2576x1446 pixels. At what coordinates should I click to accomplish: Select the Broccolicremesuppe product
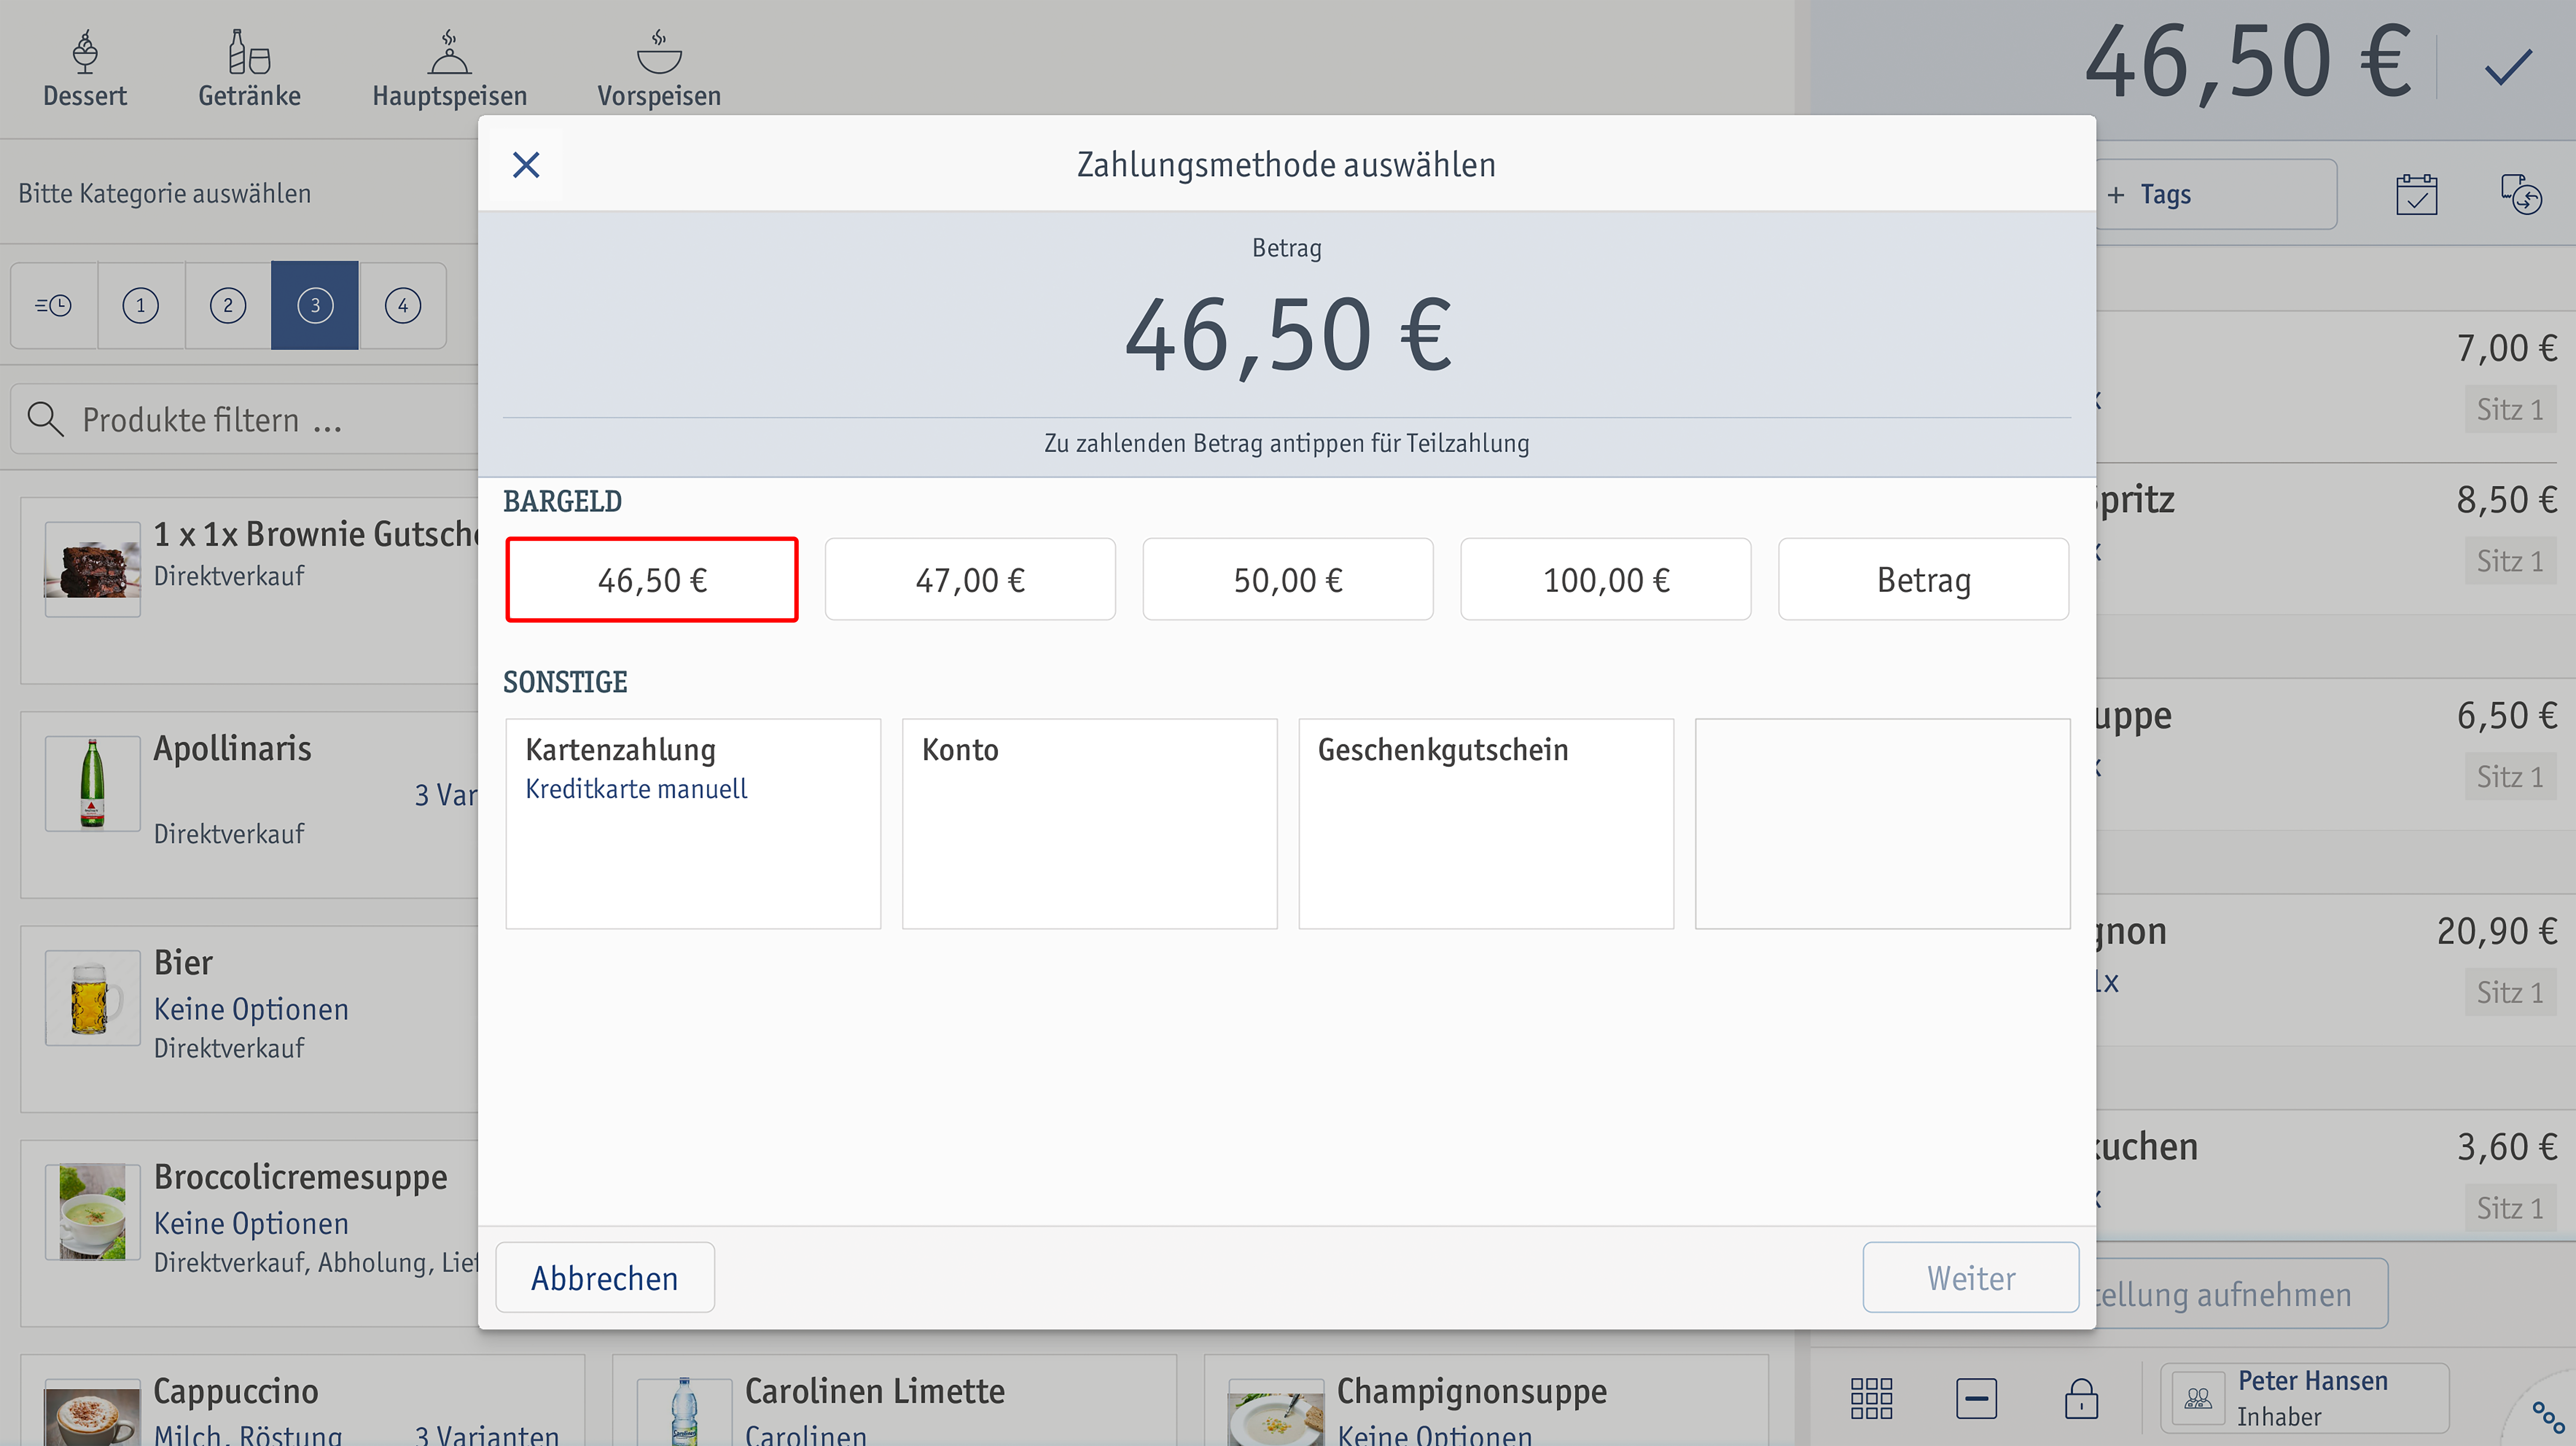pos(249,1234)
